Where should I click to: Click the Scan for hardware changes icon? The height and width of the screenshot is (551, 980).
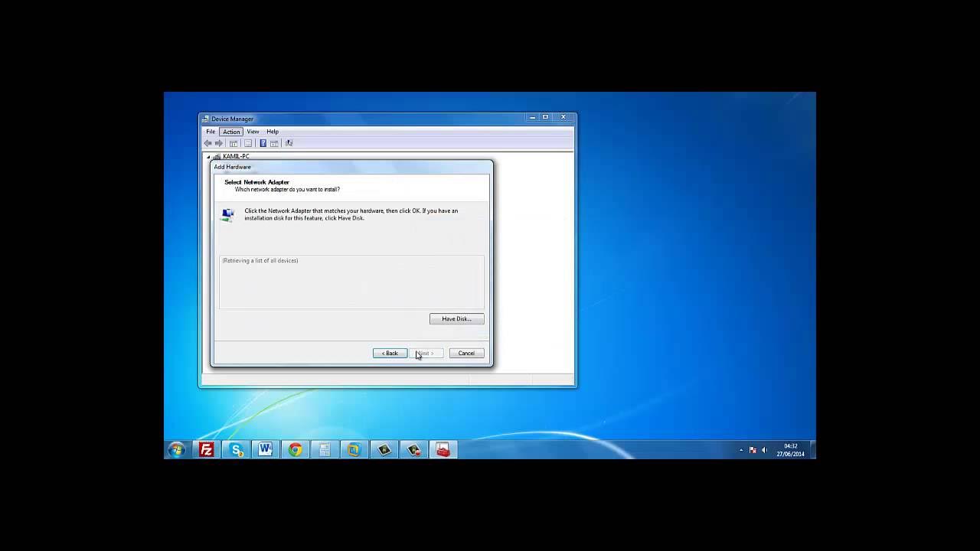pos(289,143)
